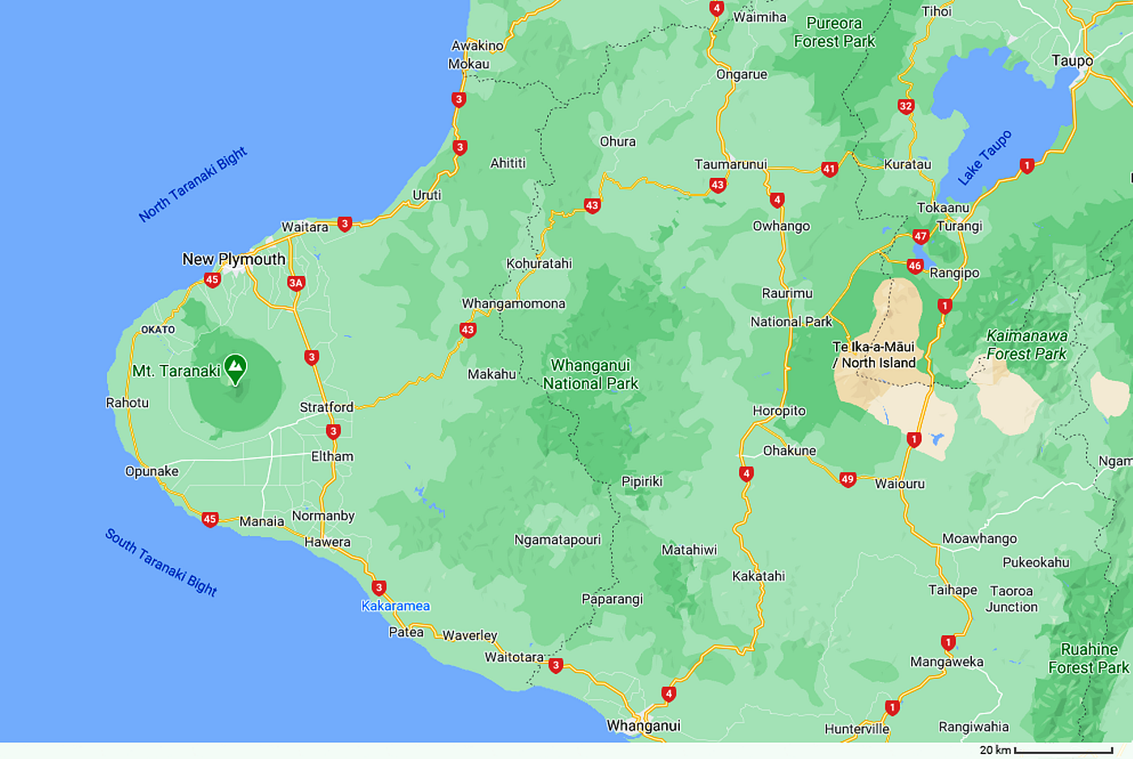Click the Ohakune town label

(790, 451)
